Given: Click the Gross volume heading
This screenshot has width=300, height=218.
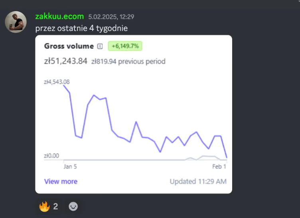Looking at the screenshot, I should (x=69, y=46).
